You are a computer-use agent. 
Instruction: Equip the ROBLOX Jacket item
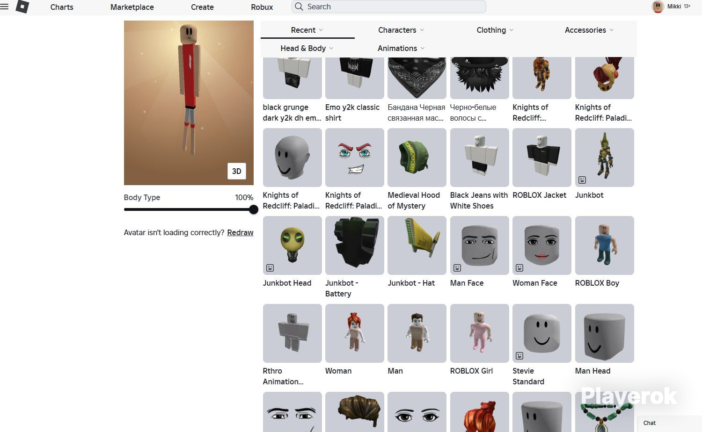click(x=542, y=158)
